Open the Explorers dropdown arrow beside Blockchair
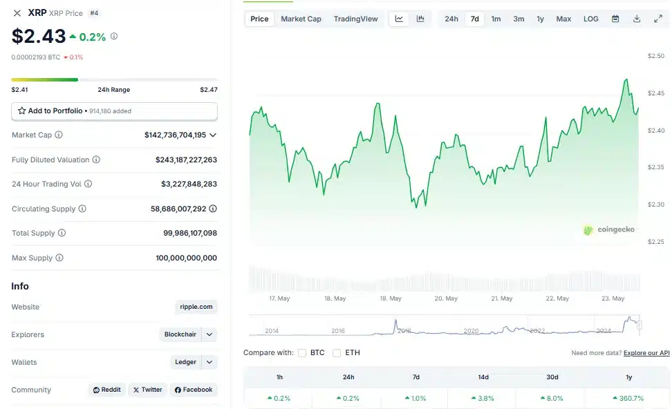 click(x=209, y=334)
